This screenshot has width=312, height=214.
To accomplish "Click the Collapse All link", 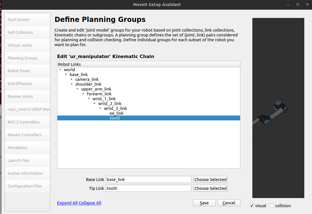I will [x=90, y=203].
